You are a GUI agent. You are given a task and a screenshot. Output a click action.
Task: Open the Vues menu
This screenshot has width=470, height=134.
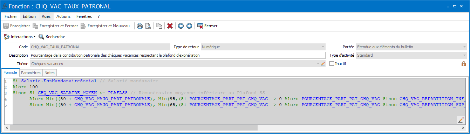click(x=46, y=16)
